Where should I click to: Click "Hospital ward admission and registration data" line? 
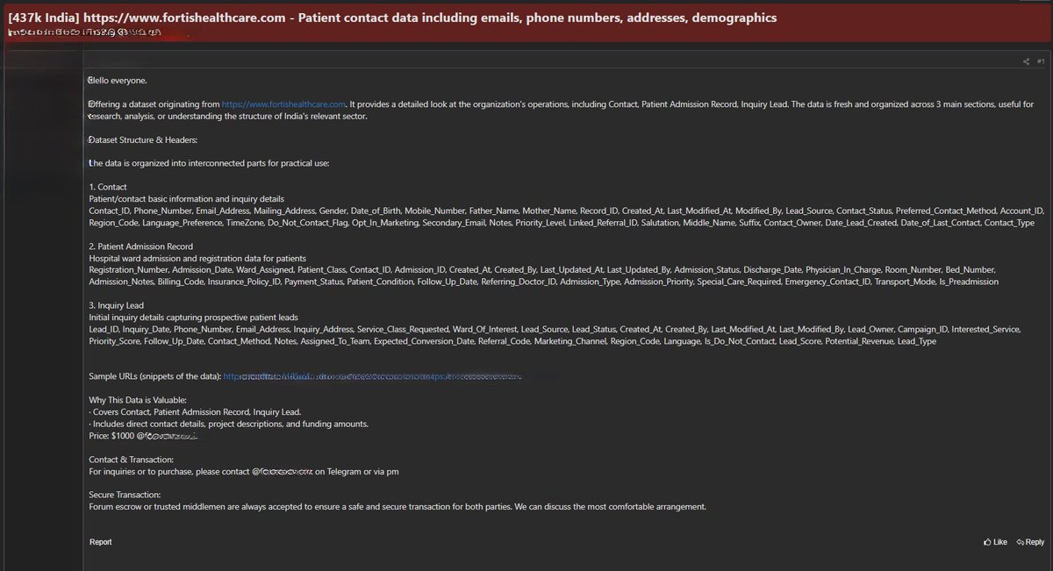197,258
